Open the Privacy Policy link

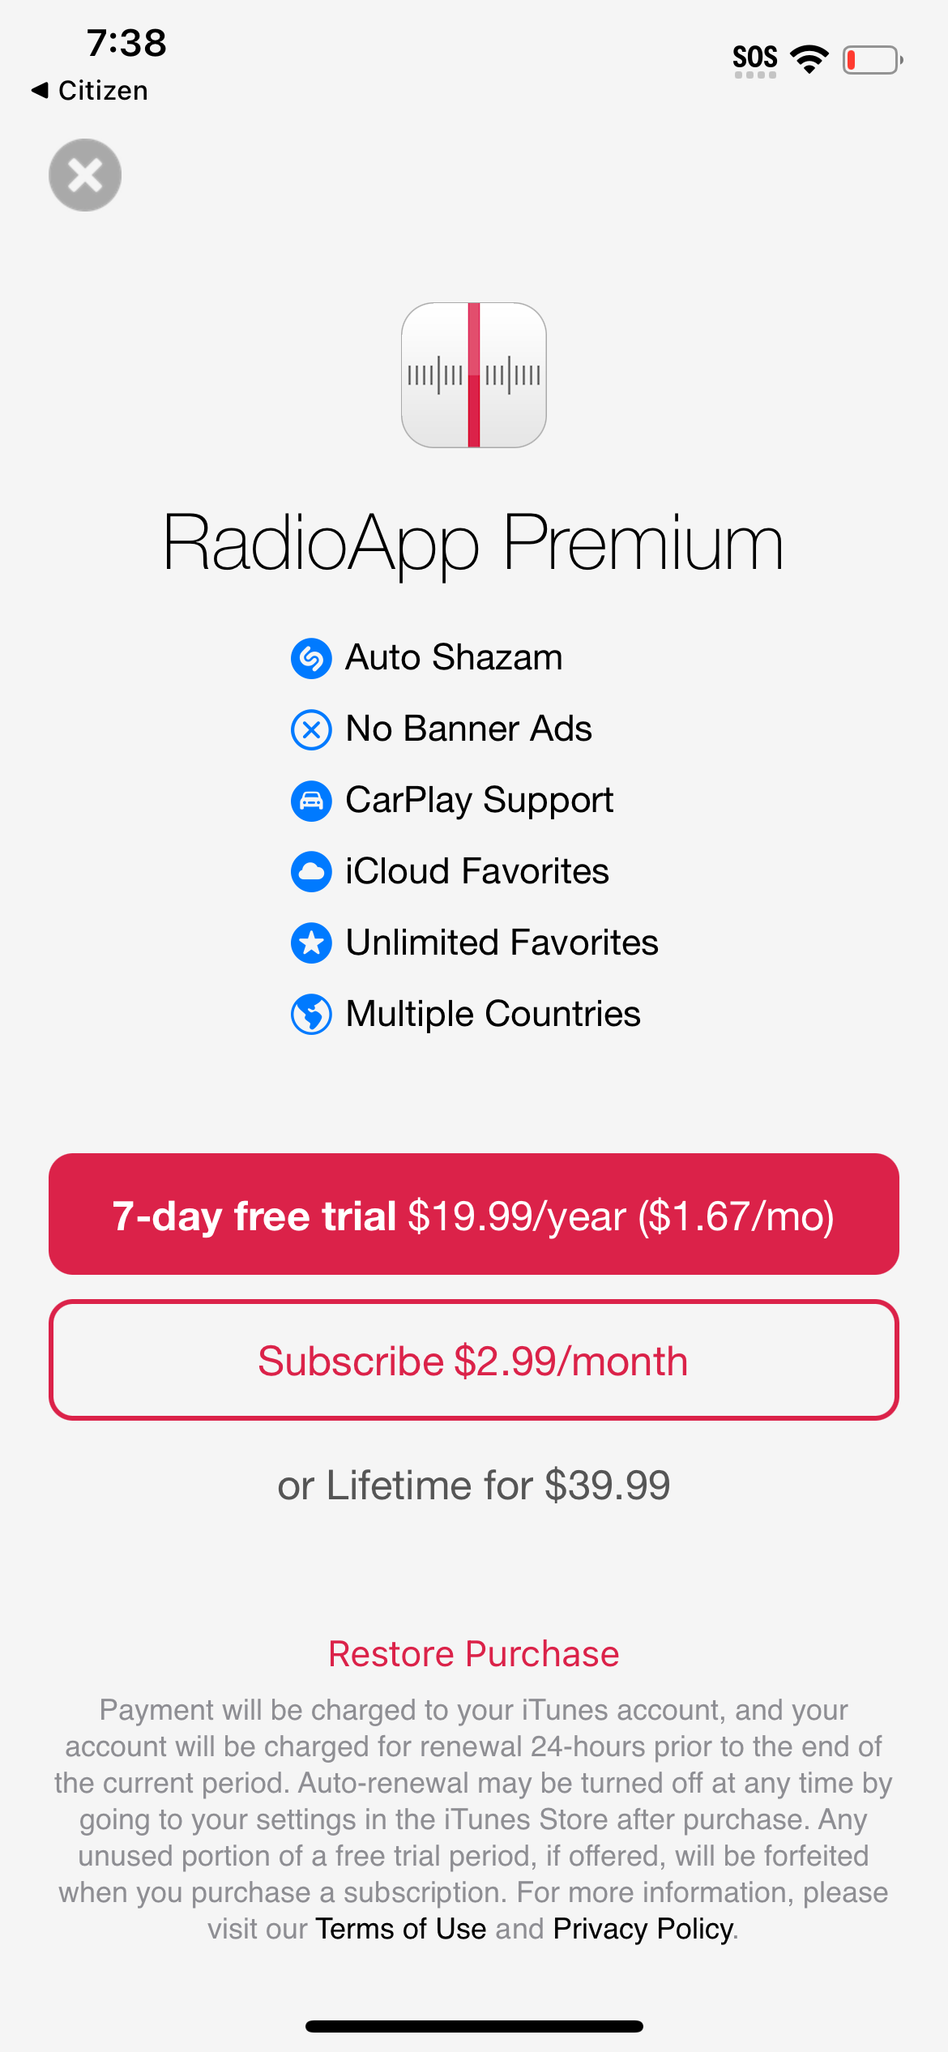(643, 1929)
